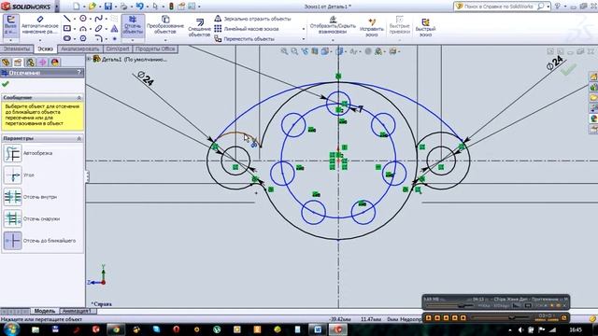Select the Trim away outside option
Screen dimensions: 598x336
[x=12, y=218]
